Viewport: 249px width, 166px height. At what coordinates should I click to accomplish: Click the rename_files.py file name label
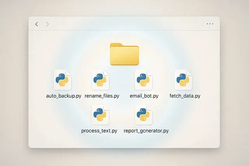point(102,96)
